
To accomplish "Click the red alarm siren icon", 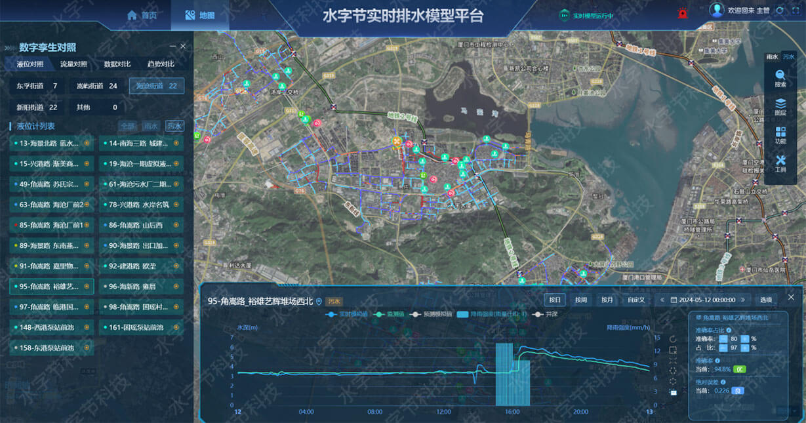I will (683, 12).
